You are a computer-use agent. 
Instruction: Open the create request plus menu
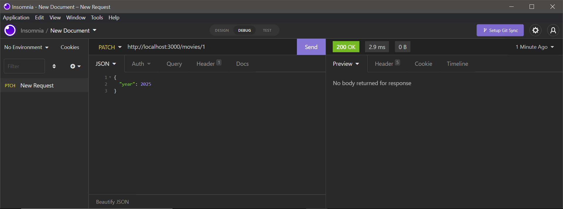pyautogui.click(x=75, y=66)
